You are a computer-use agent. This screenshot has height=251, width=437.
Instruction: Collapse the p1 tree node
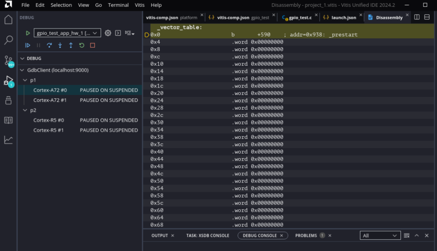point(25,80)
